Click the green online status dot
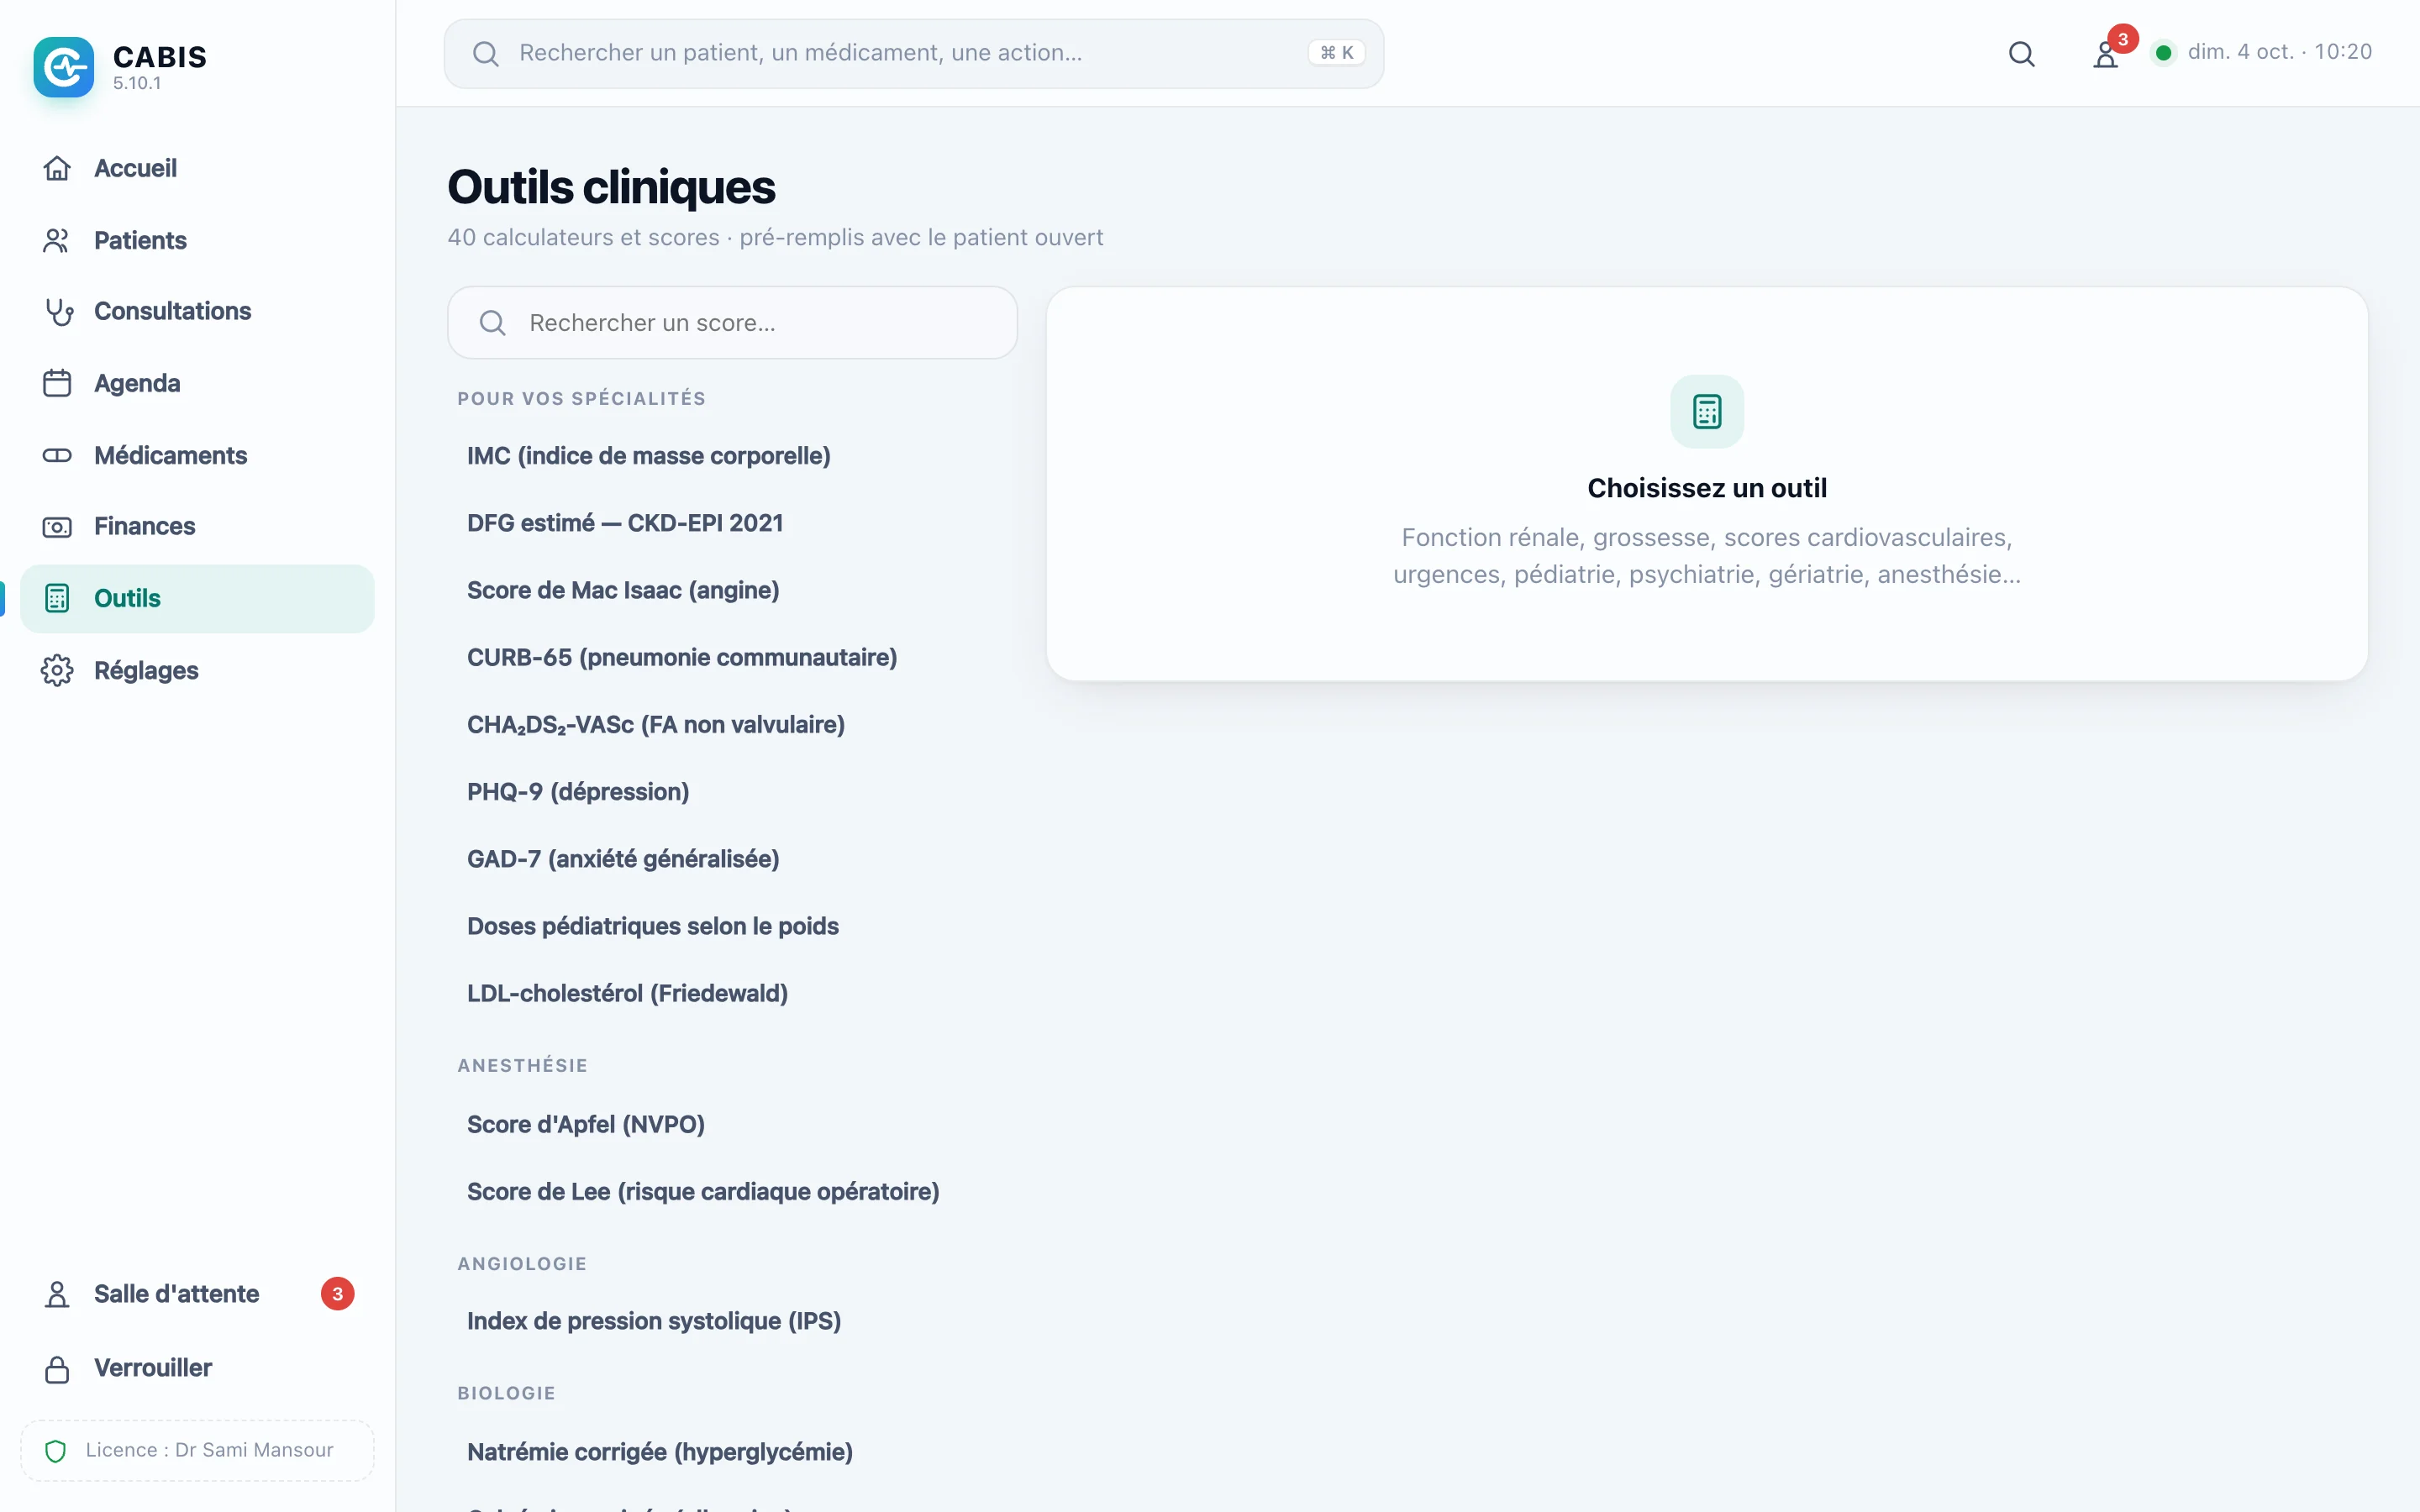This screenshot has width=2420, height=1512. 2162,52
